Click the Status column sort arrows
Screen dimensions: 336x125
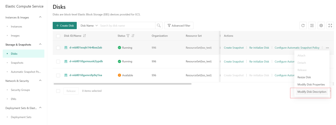(133, 36)
